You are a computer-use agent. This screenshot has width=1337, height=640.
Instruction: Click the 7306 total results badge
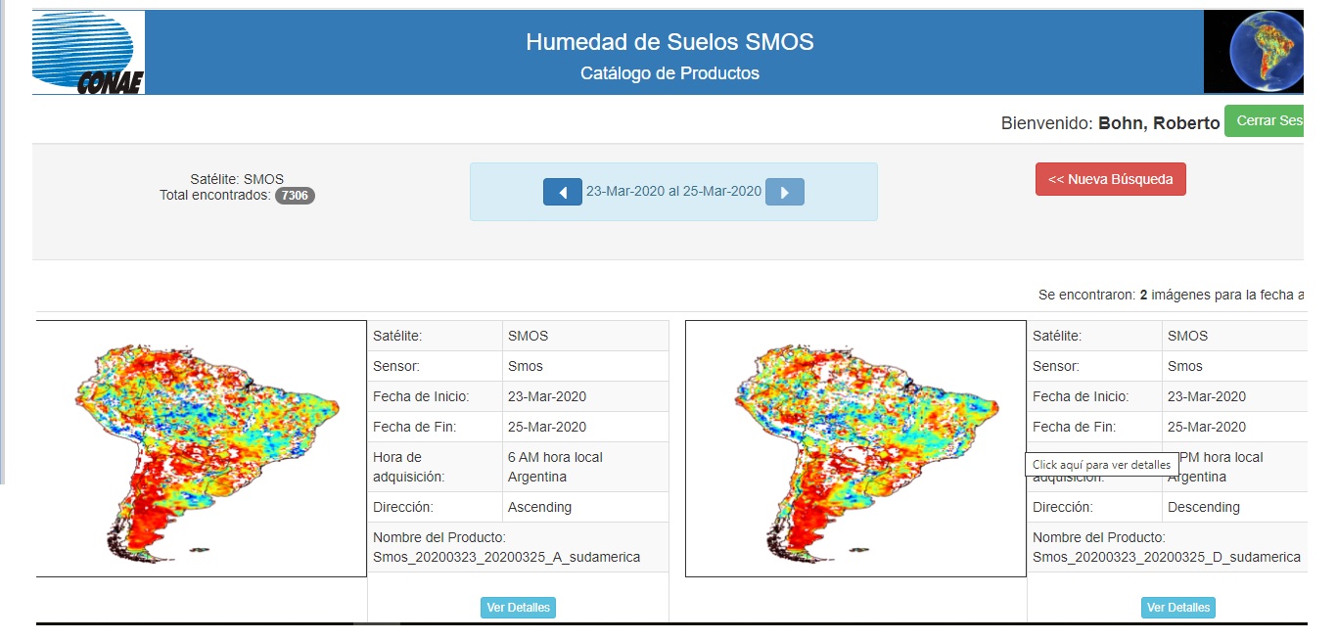[295, 196]
